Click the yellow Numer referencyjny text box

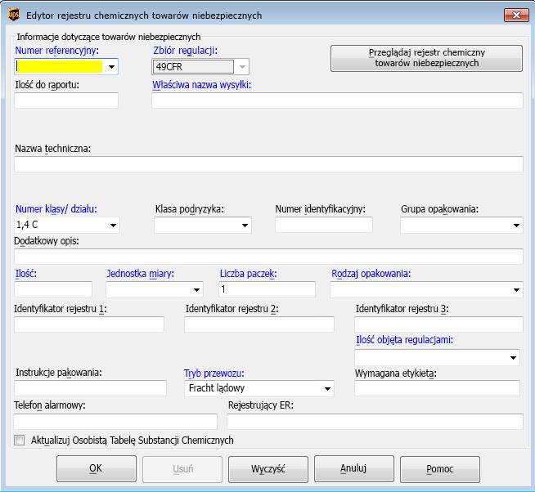tap(60, 67)
